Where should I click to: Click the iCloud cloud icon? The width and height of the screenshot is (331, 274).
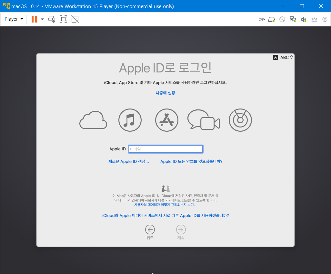pyautogui.click(x=93, y=120)
